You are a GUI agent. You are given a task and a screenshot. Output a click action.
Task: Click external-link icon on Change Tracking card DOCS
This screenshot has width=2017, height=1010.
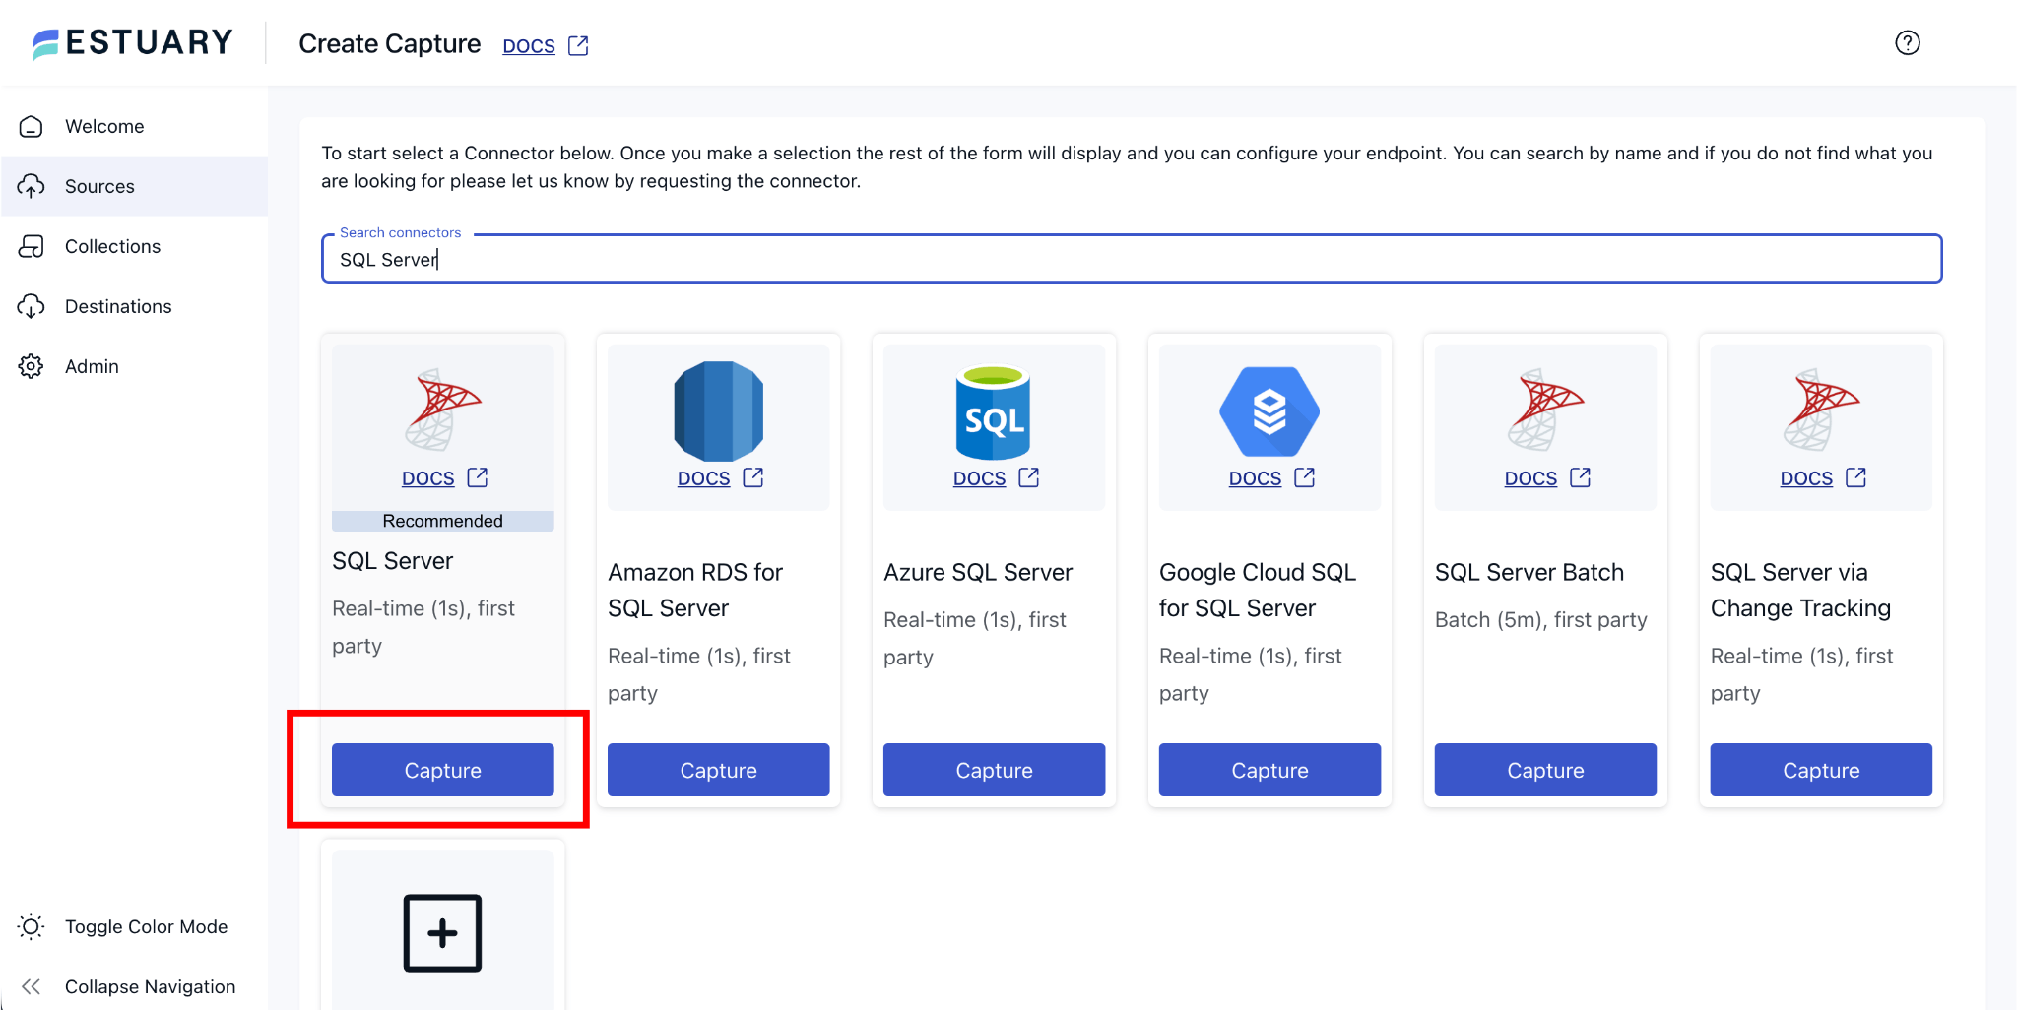pos(1856,477)
